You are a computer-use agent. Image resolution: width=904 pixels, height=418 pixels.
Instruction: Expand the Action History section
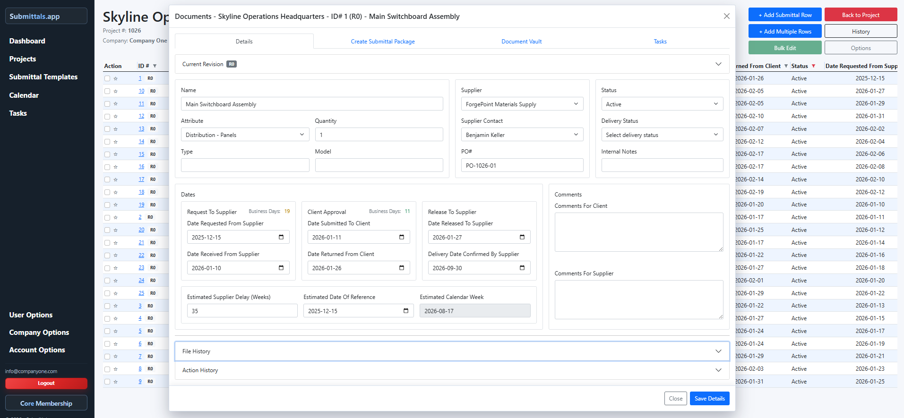tap(452, 370)
